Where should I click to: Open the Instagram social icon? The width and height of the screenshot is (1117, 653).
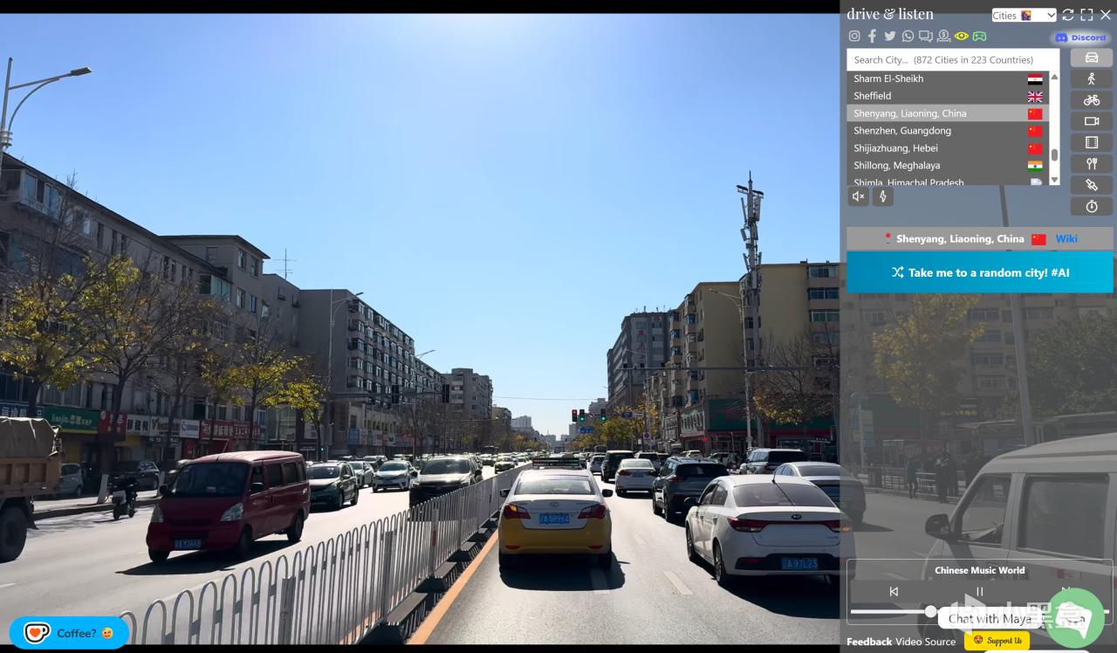(854, 37)
